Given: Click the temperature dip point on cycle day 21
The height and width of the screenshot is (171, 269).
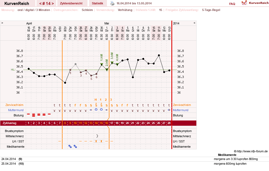Looking at the screenshot, I should 133,77.
